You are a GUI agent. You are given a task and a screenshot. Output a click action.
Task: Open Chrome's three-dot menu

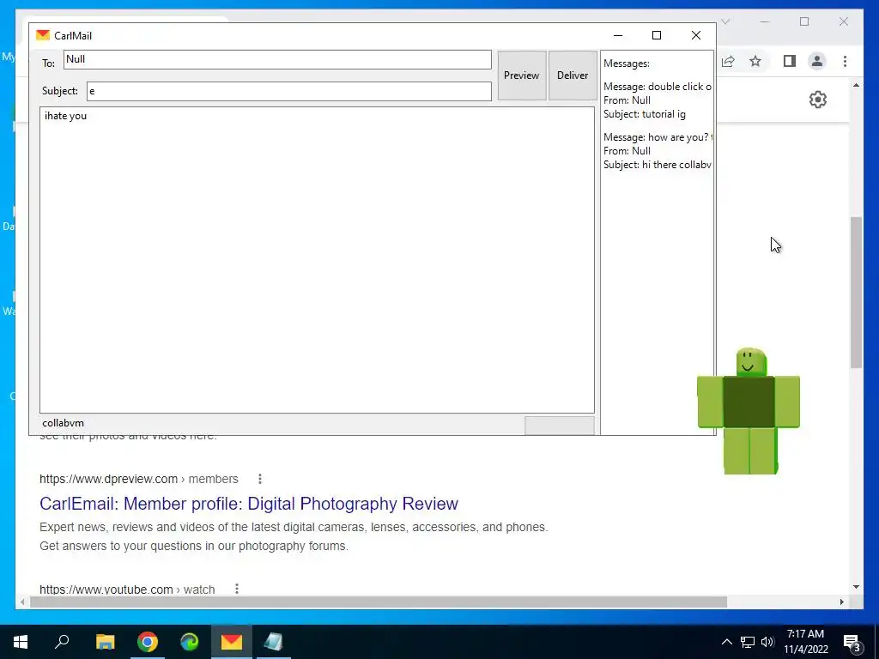pyautogui.click(x=845, y=61)
